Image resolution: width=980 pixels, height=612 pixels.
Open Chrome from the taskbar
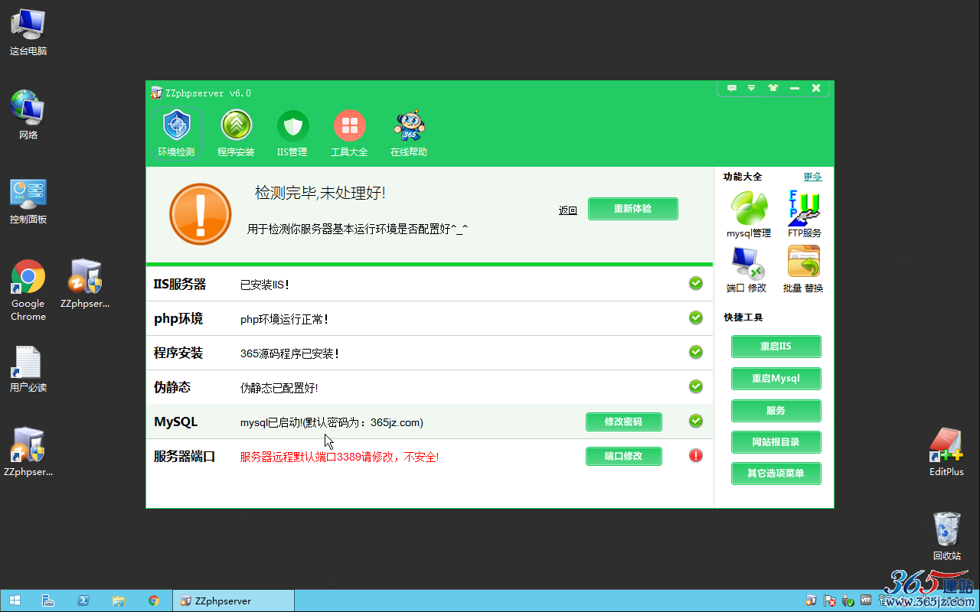[x=154, y=601]
